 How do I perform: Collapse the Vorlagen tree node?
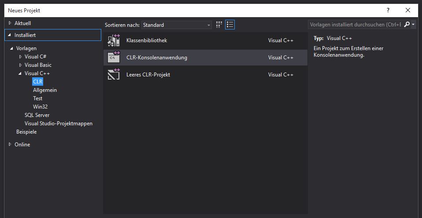click(x=11, y=48)
